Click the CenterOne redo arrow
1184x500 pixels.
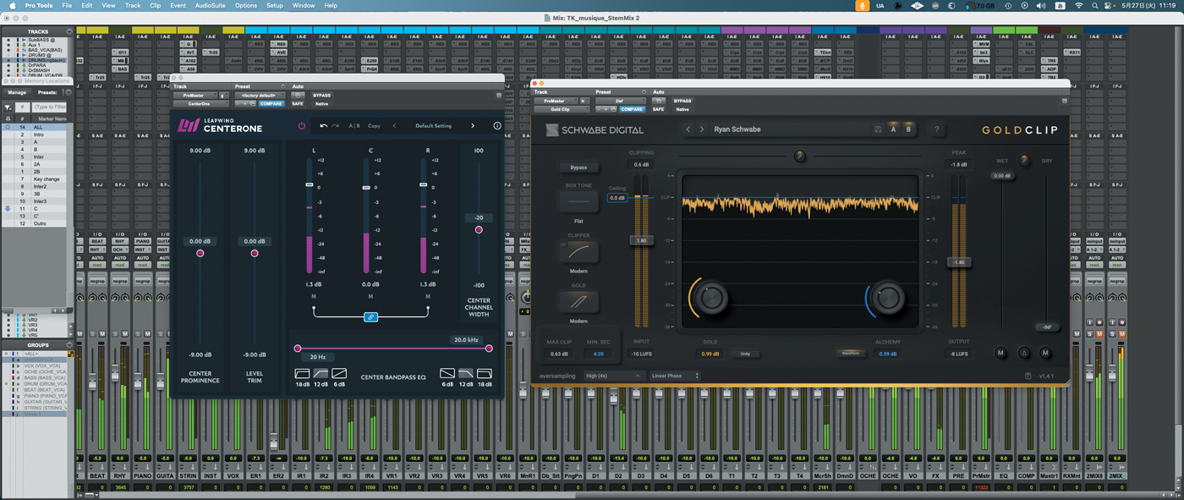pos(336,126)
